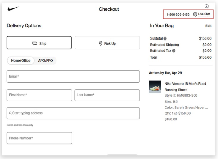This screenshot has width=218, height=159.
Task: Open the Nike Vomero 18 shoe thumbnail
Action: pyautogui.click(x=155, y=87)
